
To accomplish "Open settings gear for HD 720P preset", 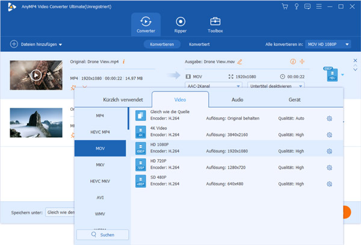I will (329, 167).
